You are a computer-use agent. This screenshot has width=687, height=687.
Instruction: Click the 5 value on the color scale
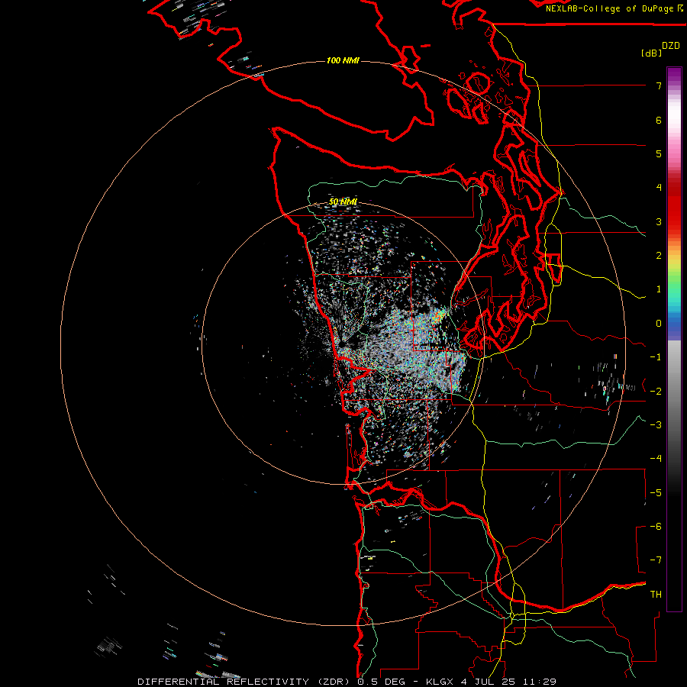[x=659, y=153]
